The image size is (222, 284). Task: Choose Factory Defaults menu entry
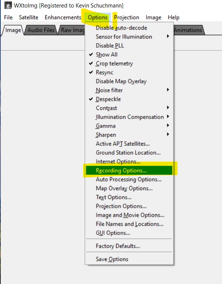click(x=129, y=246)
